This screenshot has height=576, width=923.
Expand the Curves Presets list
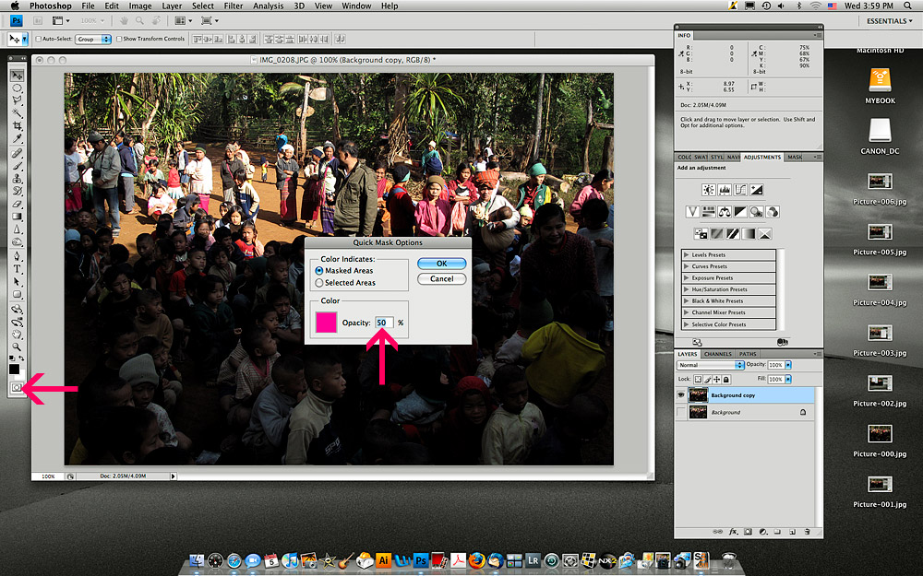click(x=686, y=266)
